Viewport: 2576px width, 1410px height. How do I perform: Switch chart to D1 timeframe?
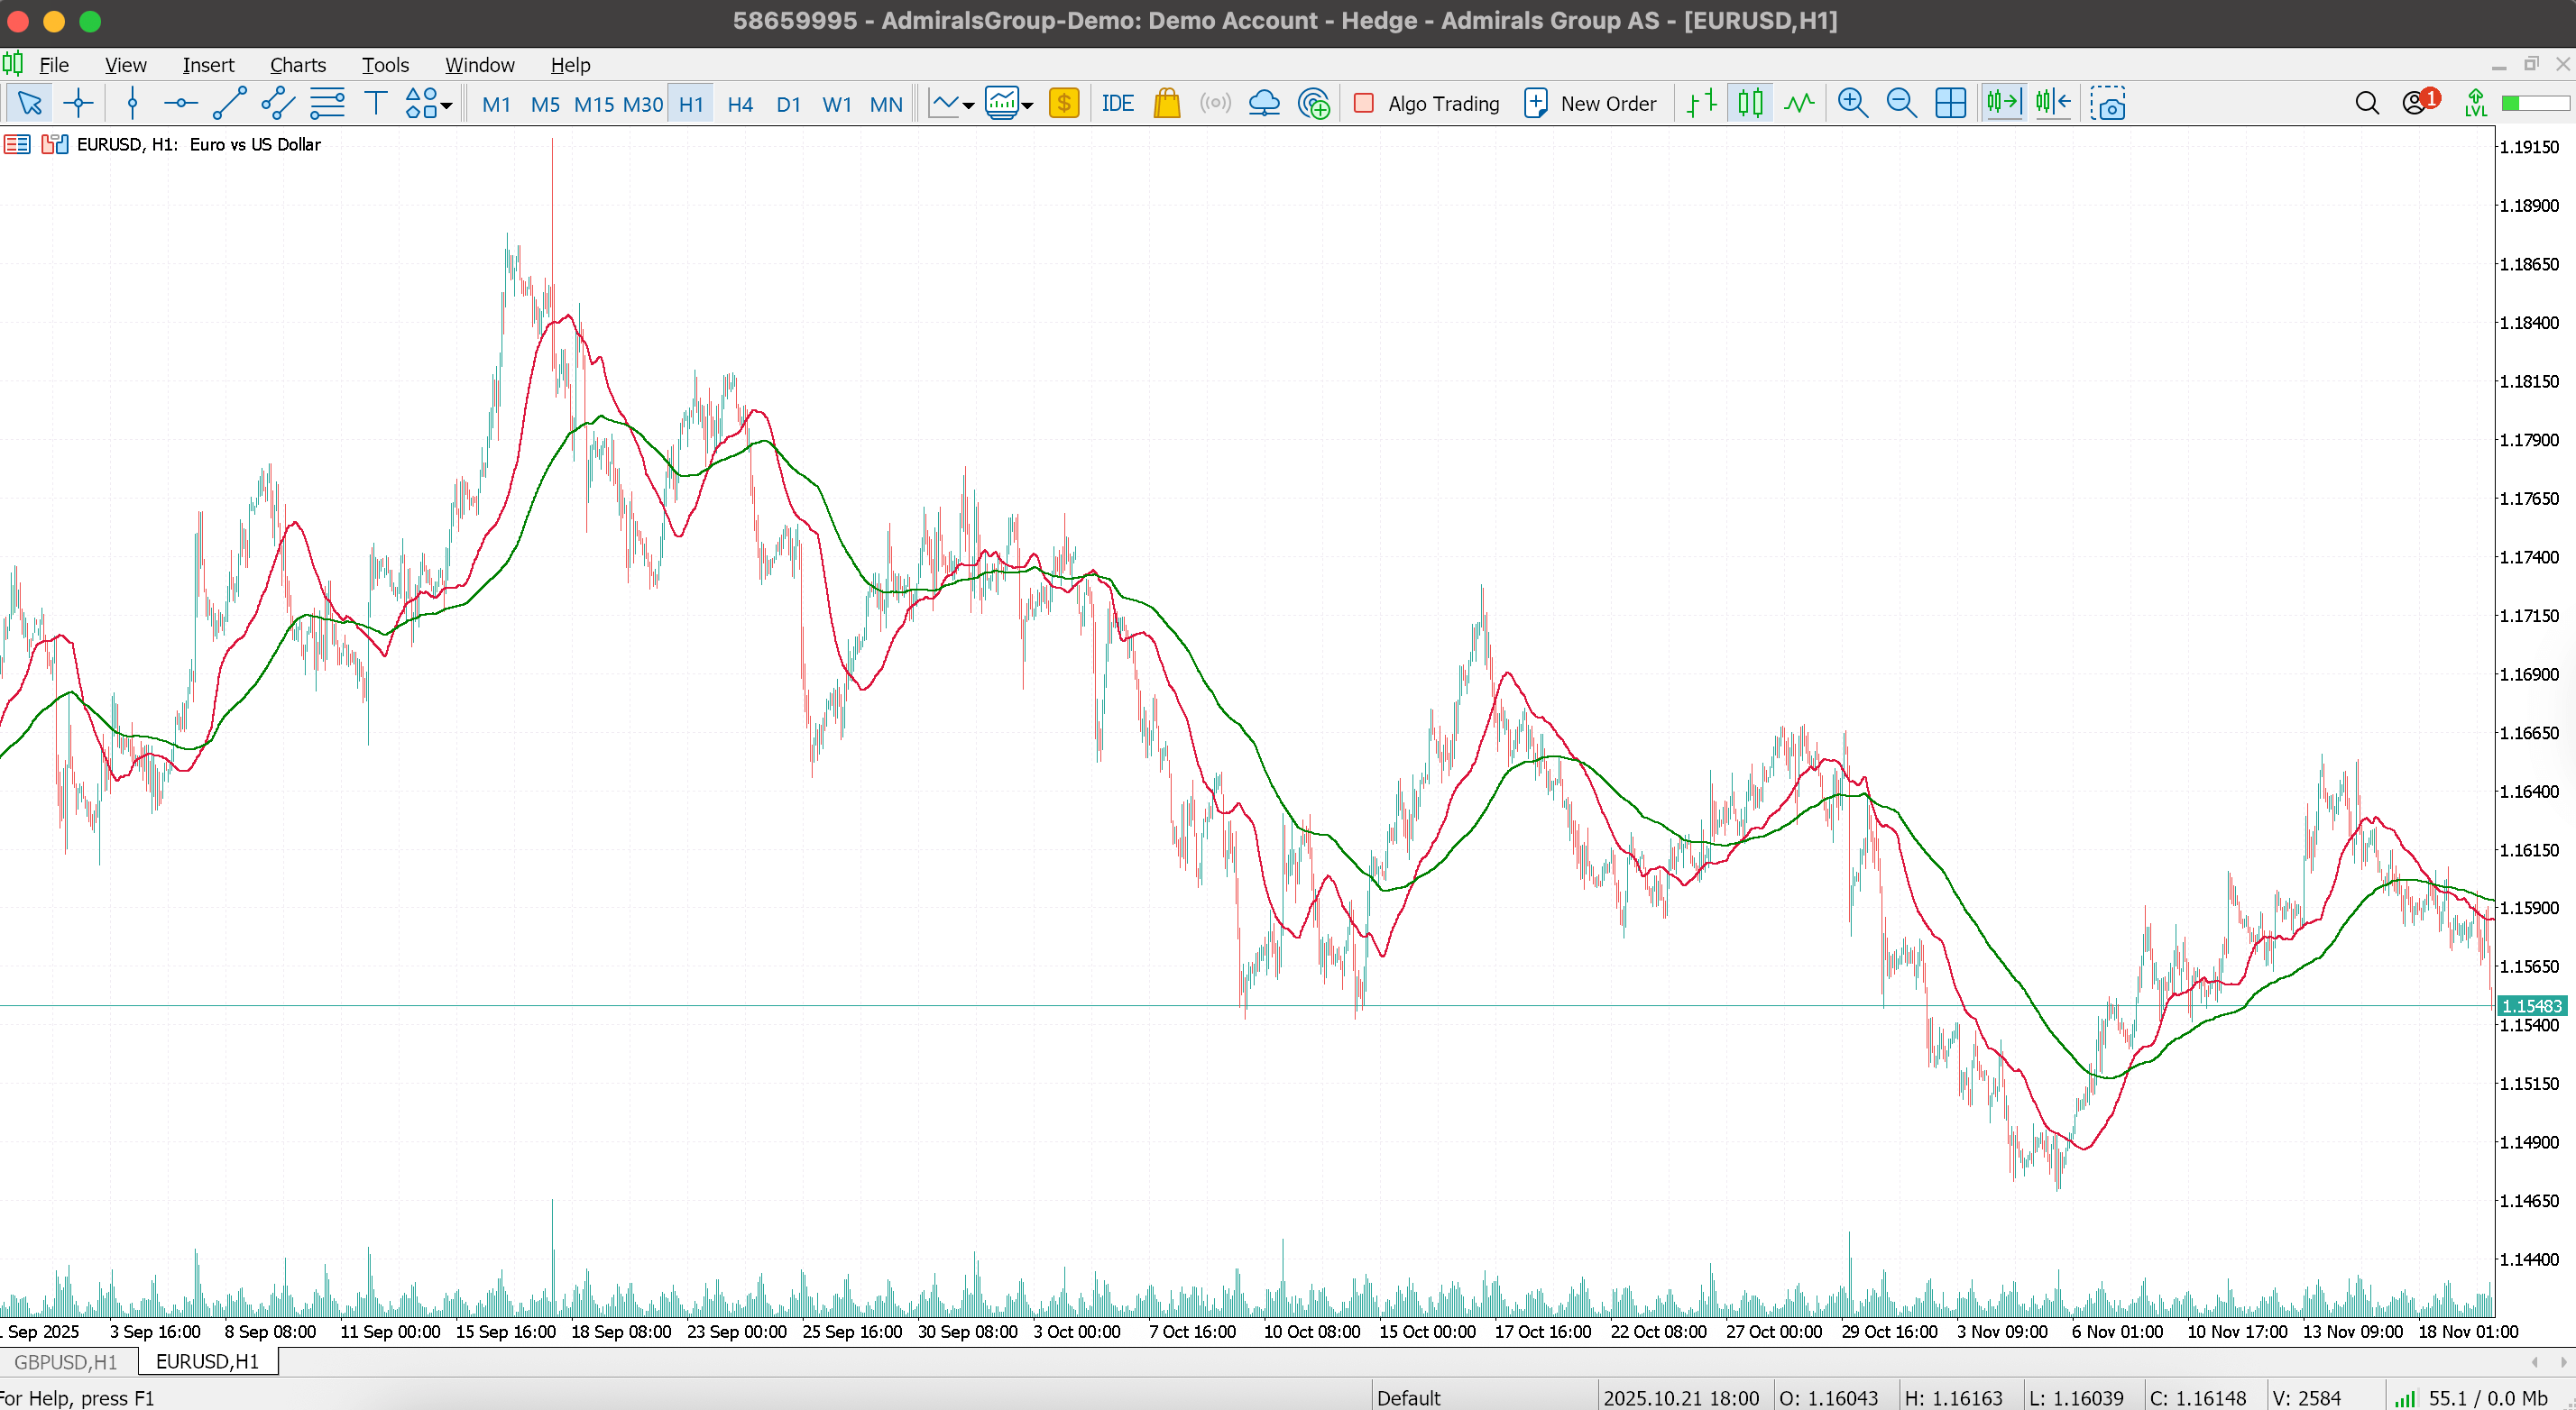[788, 104]
